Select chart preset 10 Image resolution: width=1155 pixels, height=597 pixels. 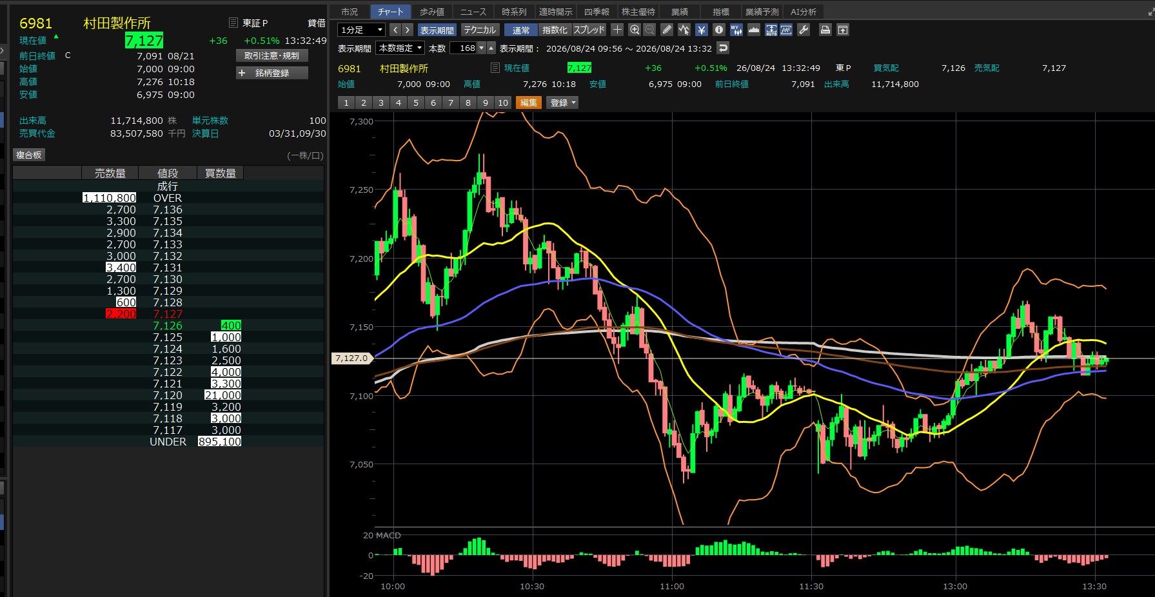click(x=503, y=103)
